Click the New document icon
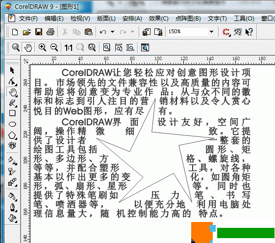The image size is (275, 243). tap(15, 32)
